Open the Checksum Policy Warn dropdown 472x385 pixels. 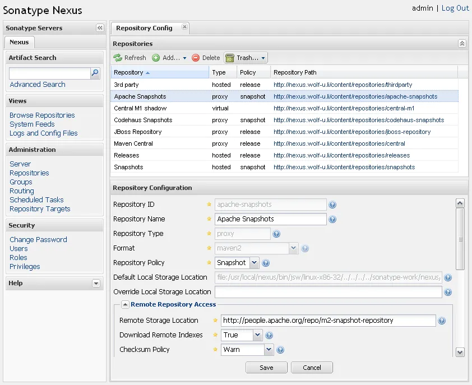[269, 350]
